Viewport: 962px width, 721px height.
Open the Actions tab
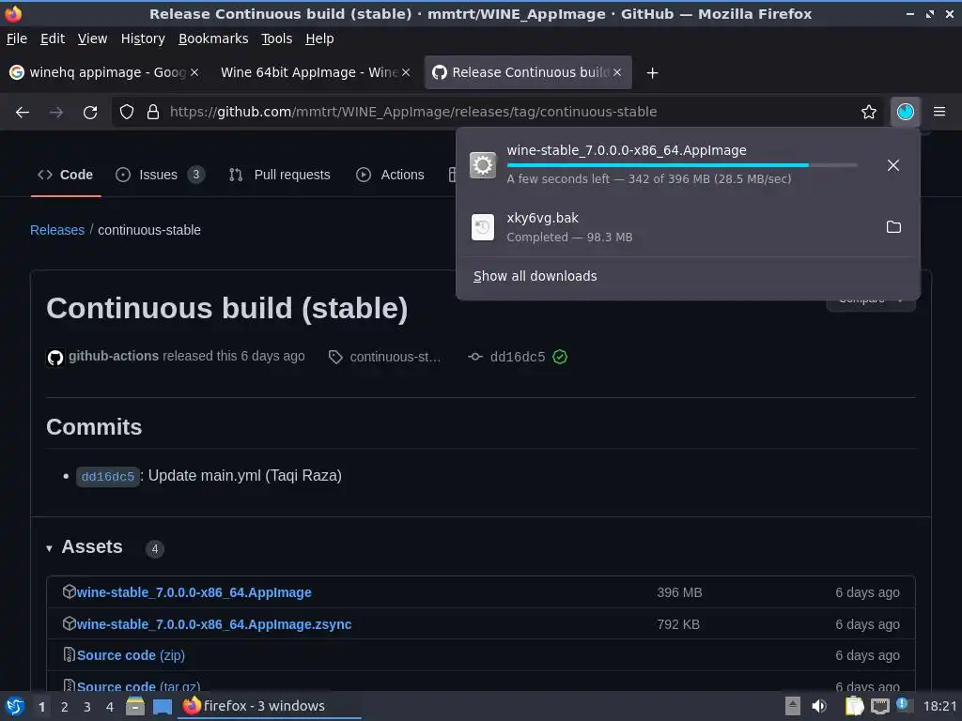pos(390,175)
